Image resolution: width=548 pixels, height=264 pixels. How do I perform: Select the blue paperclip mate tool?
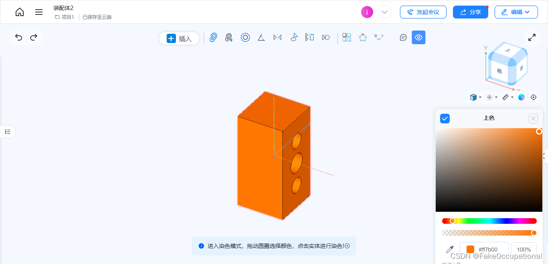[x=213, y=38]
